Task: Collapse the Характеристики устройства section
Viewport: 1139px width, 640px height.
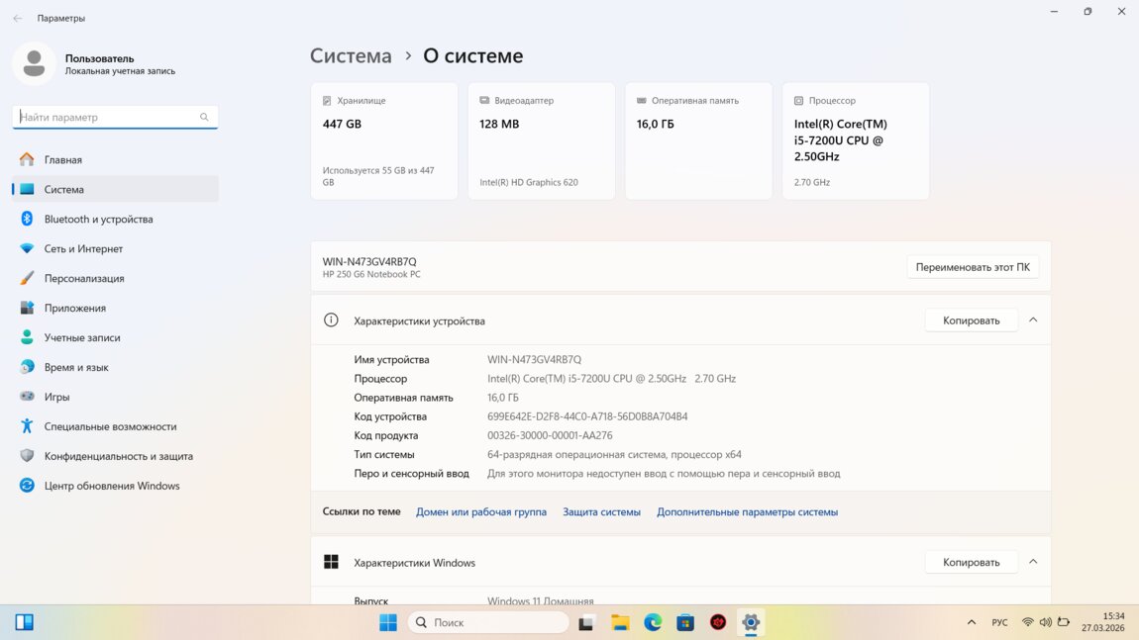Action: (1033, 320)
